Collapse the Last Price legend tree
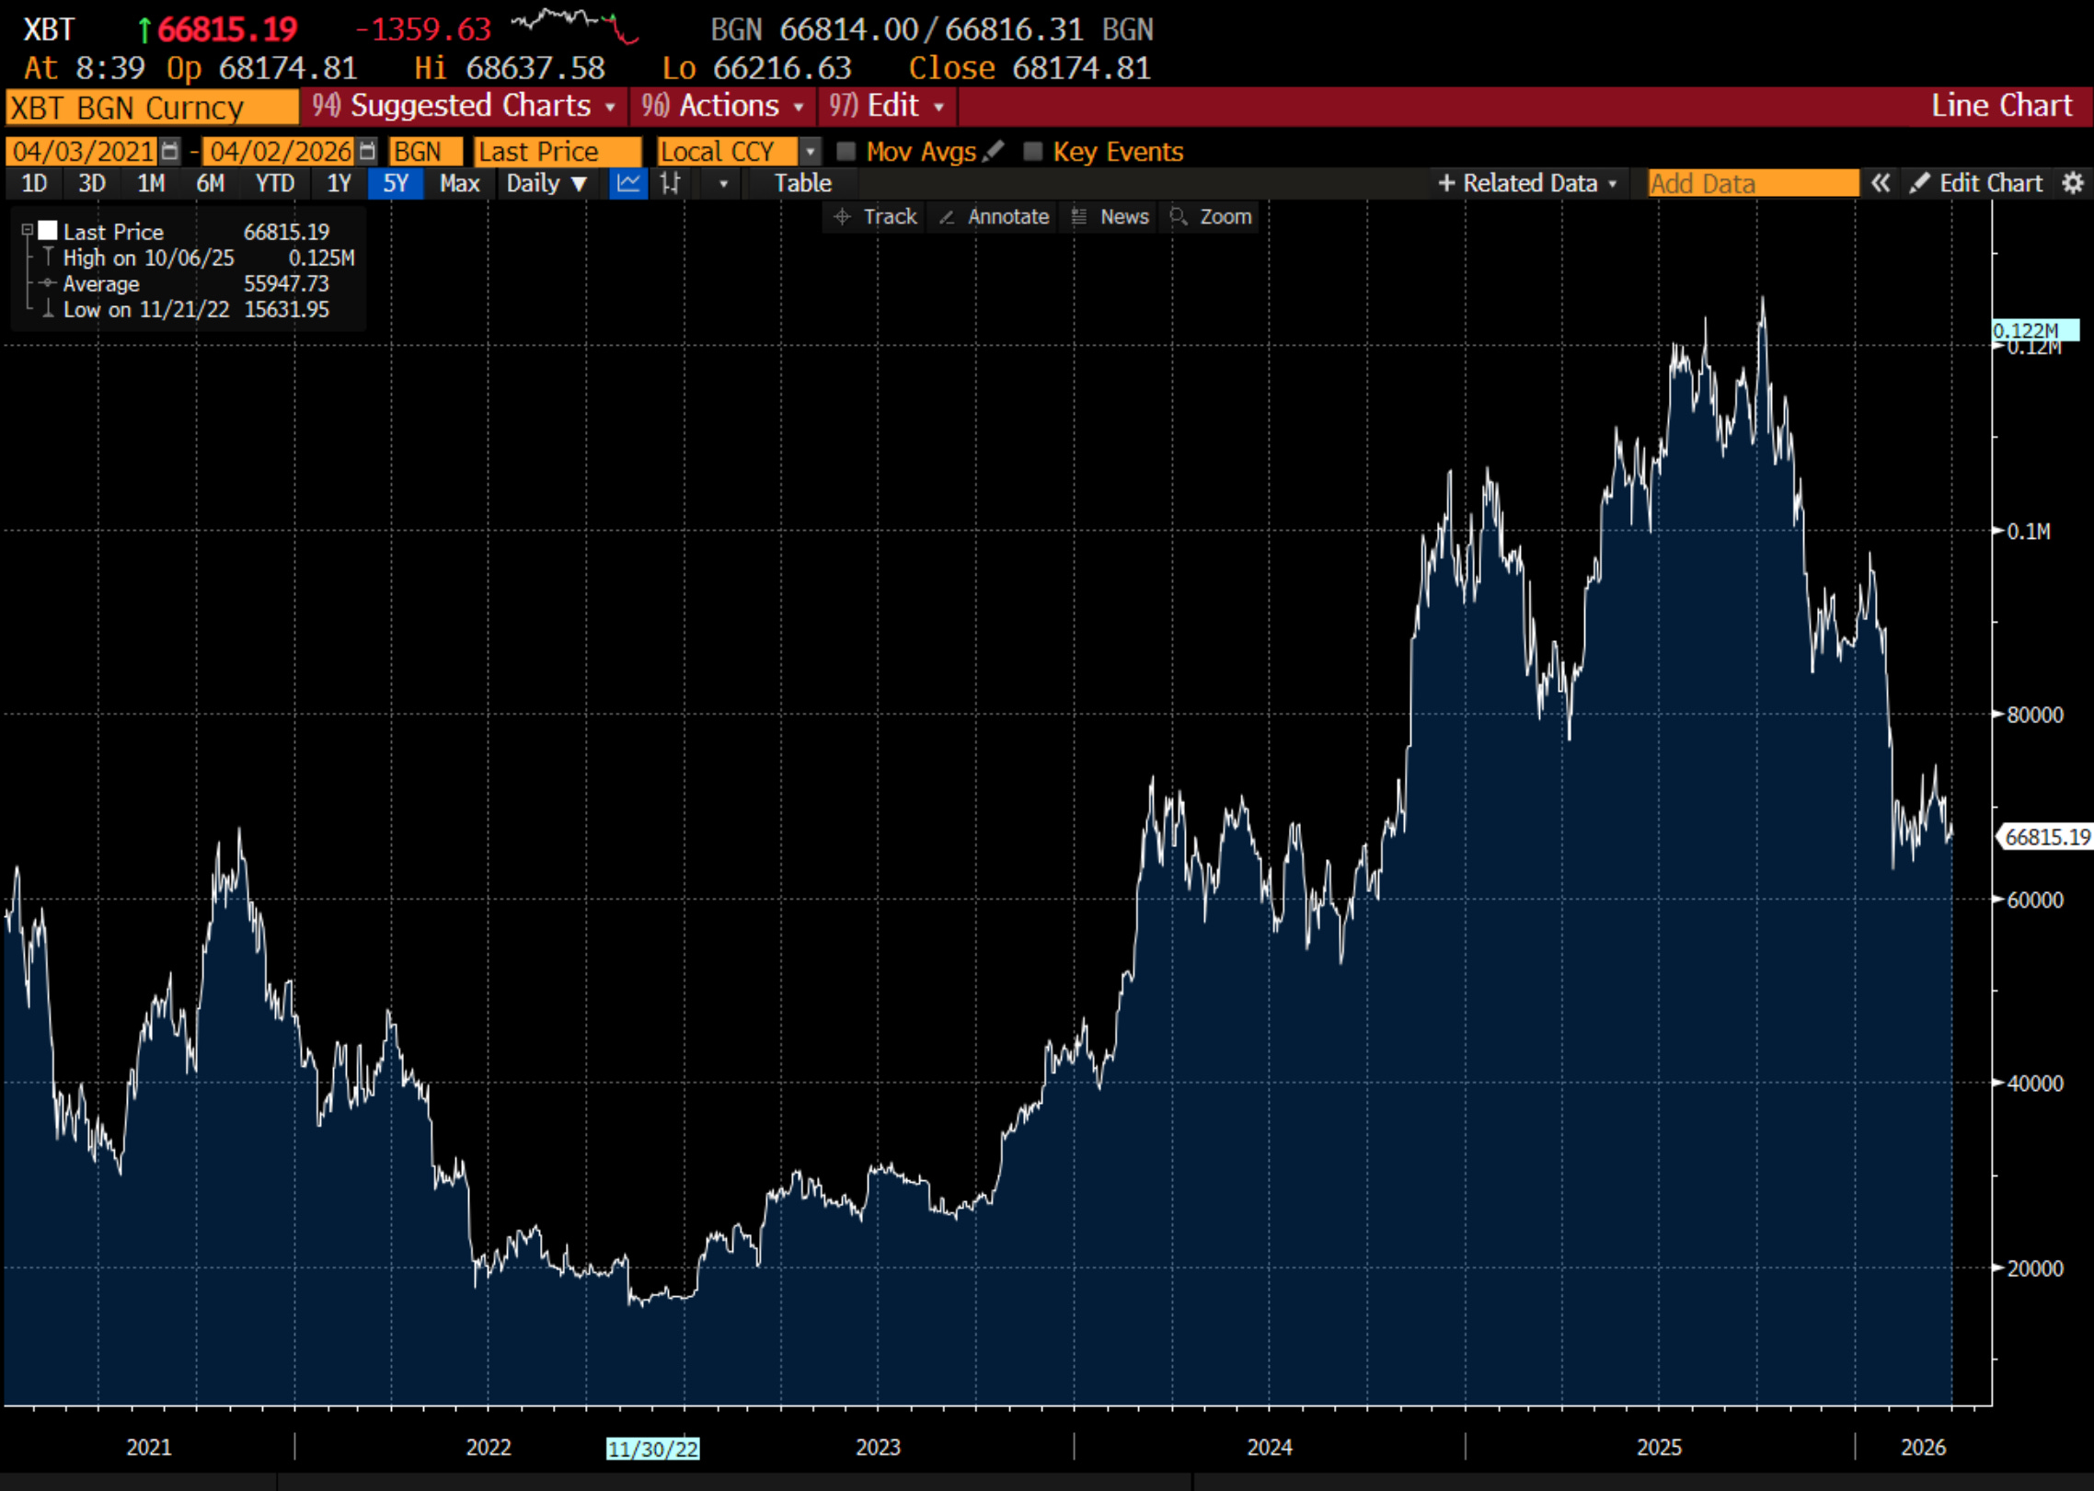The width and height of the screenshot is (2094, 1491). (x=28, y=231)
